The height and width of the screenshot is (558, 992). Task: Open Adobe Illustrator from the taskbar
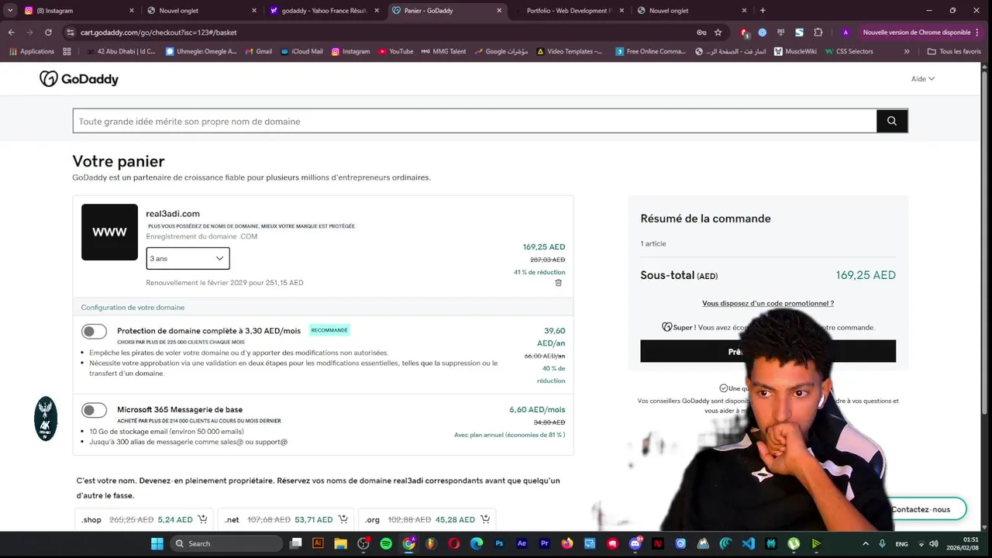(x=318, y=544)
